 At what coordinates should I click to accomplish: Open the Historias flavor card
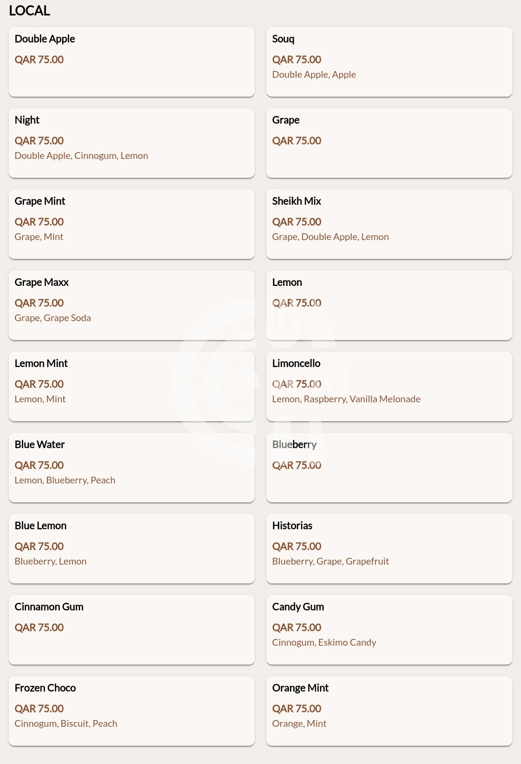[389, 548]
